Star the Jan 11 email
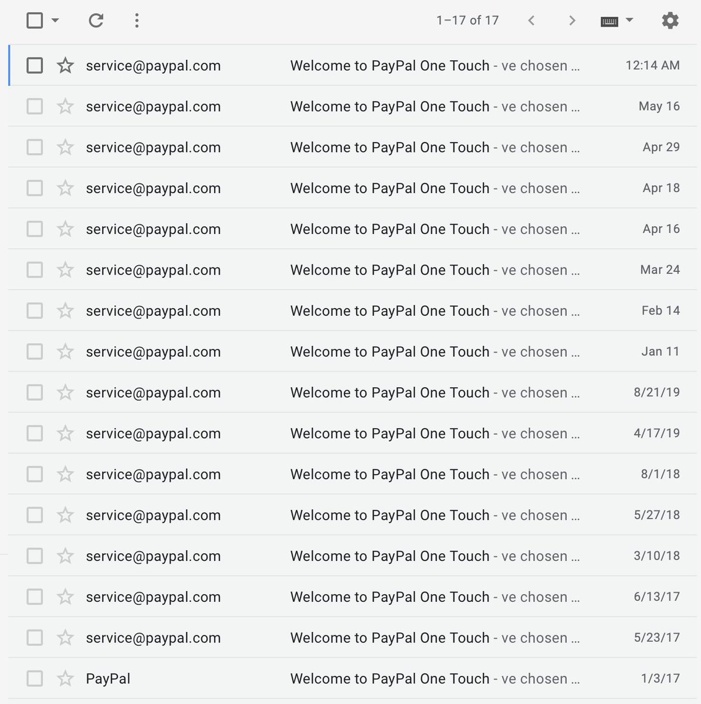701x704 pixels. tap(65, 351)
